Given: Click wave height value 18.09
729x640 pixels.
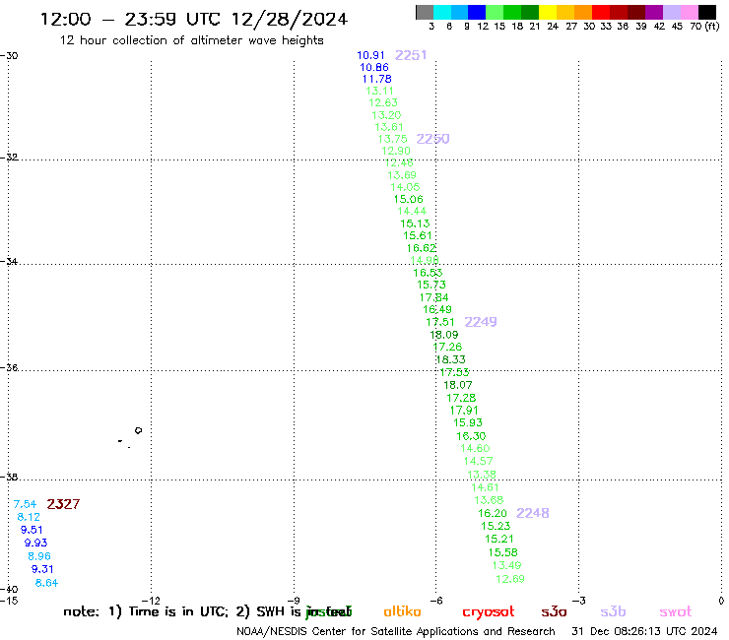Looking at the screenshot, I should pyautogui.click(x=443, y=335).
